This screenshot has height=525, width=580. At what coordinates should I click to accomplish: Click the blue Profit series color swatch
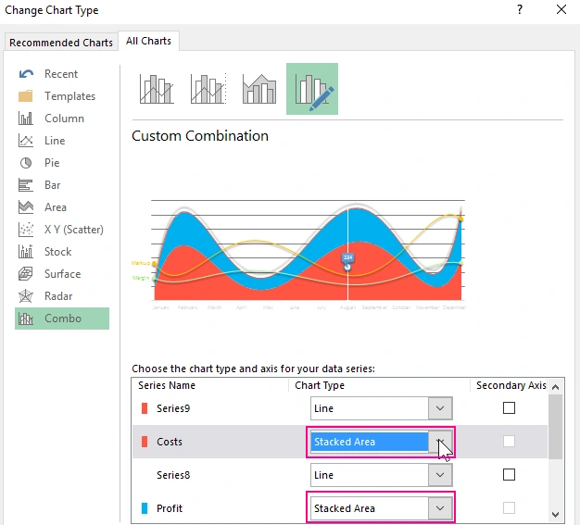144,508
